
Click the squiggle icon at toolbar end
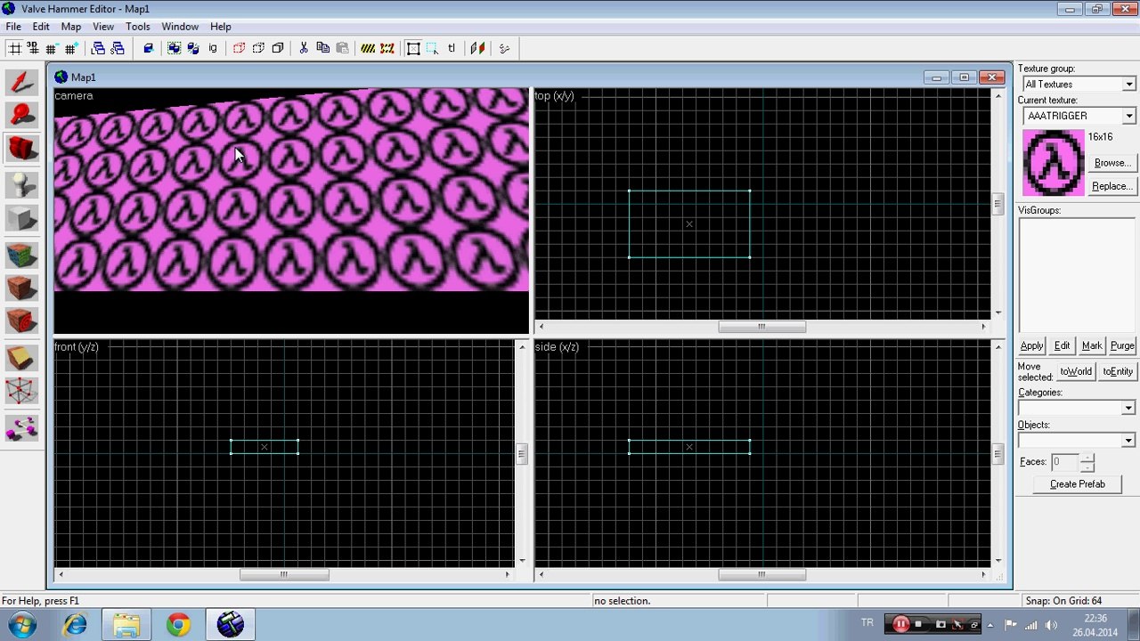[504, 48]
